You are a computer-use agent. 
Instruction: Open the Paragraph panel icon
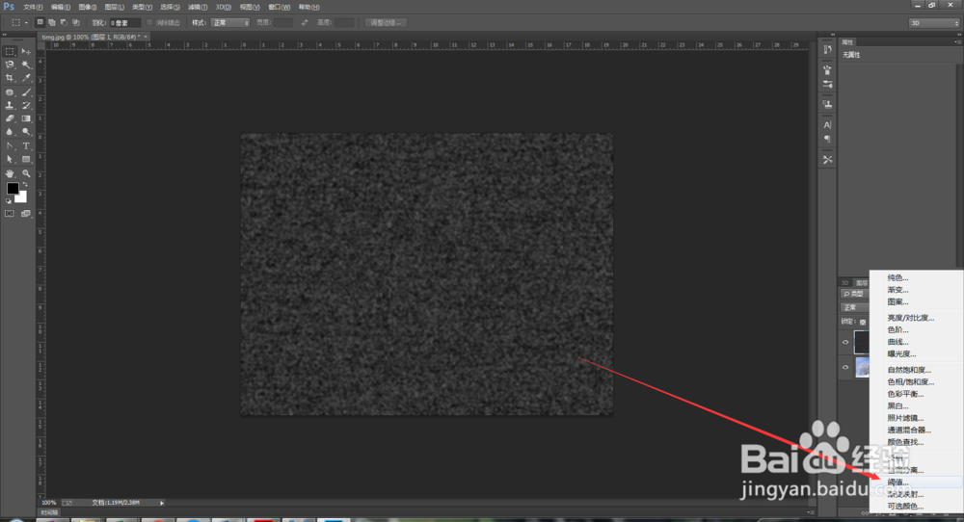click(x=827, y=139)
